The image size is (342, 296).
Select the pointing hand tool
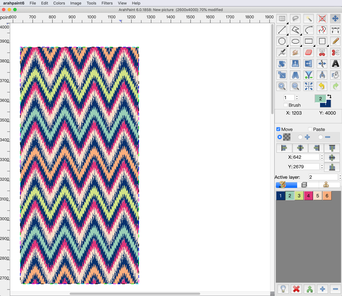[x=295, y=52]
